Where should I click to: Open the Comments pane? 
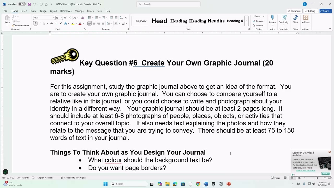(x=294, y=11)
